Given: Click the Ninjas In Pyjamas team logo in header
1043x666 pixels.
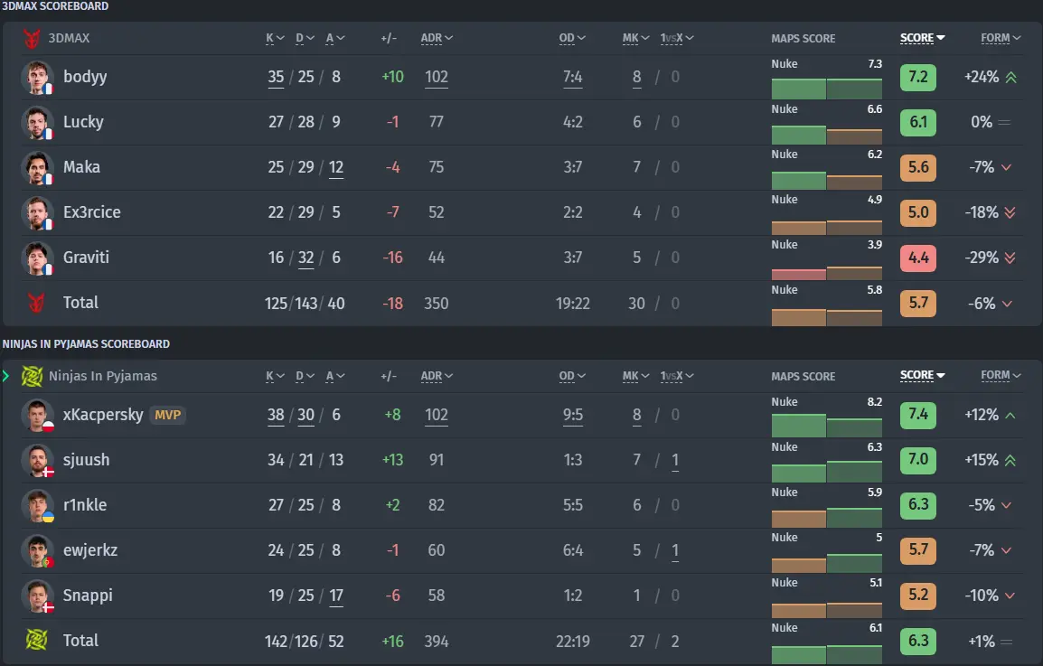Looking at the screenshot, I should (x=32, y=376).
